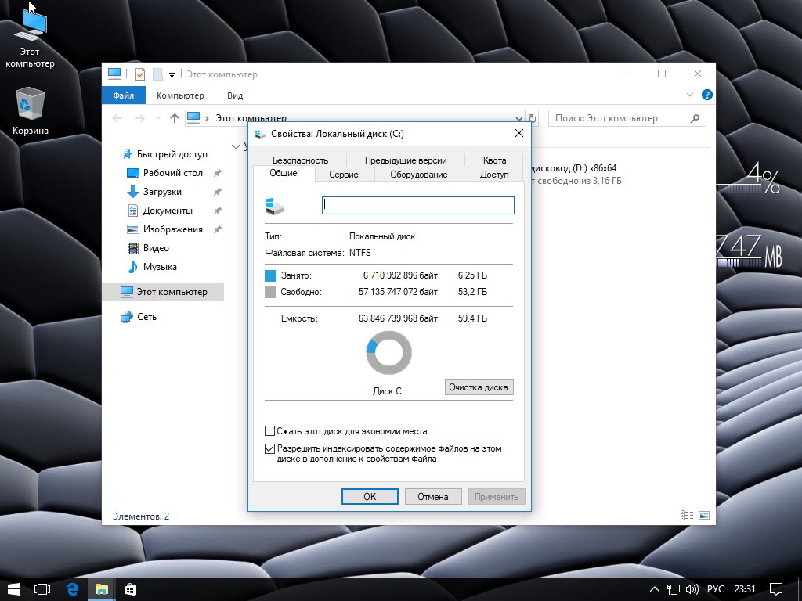Click the disk label text field
This screenshot has width=802, height=601.
(x=417, y=205)
